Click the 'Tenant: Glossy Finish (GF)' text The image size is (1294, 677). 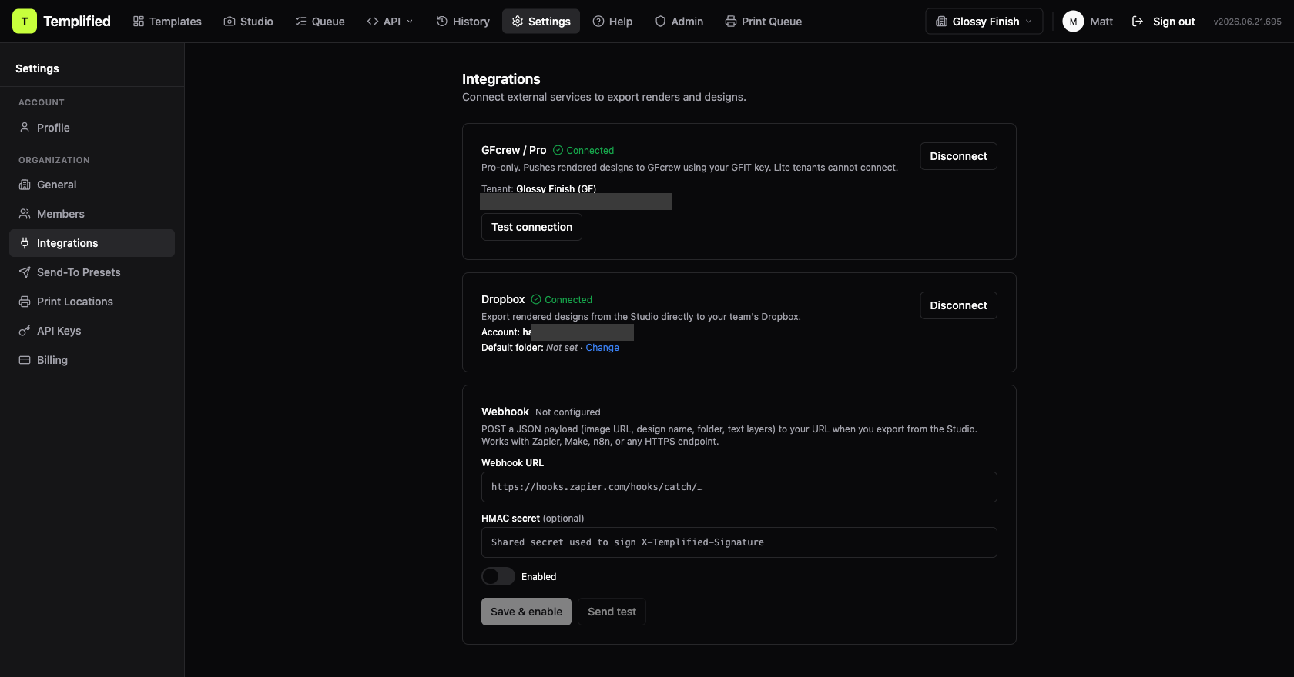538,189
